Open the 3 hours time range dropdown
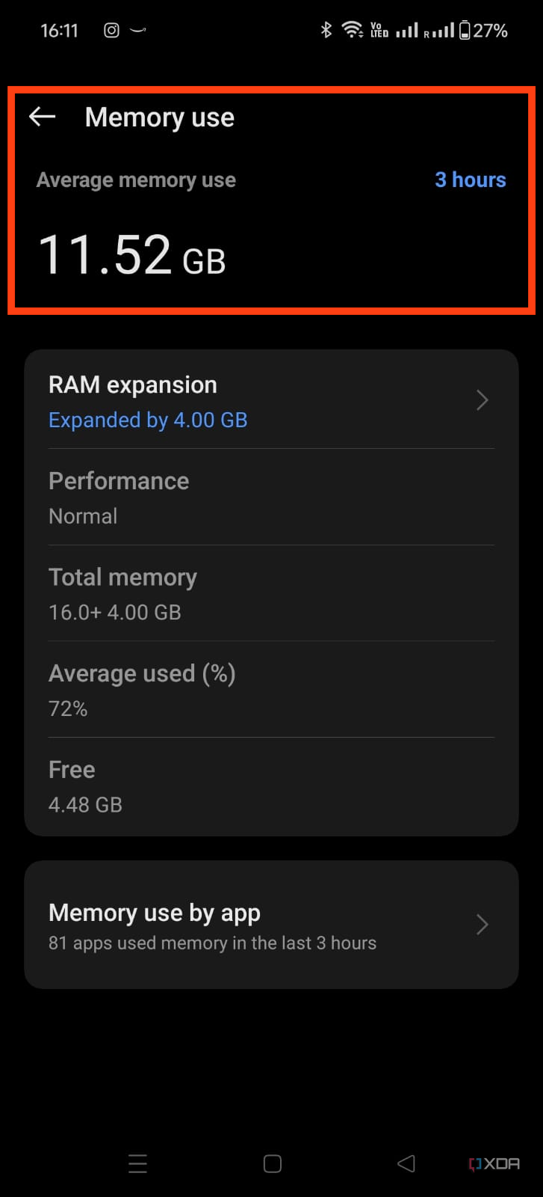The height and width of the screenshot is (1197, 543). (470, 180)
